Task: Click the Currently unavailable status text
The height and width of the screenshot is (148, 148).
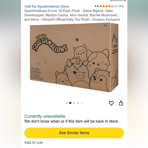Action: [x=45, y=116]
